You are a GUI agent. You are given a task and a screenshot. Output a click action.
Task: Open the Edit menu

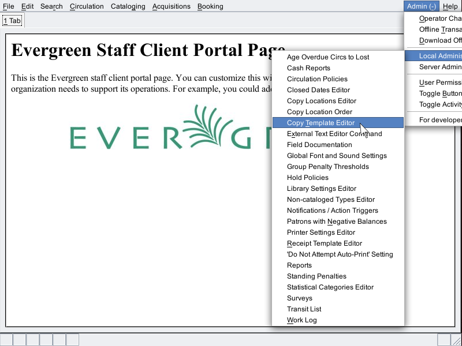pos(27,6)
